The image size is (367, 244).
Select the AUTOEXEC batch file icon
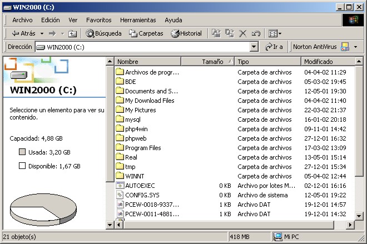click(x=120, y=185)
